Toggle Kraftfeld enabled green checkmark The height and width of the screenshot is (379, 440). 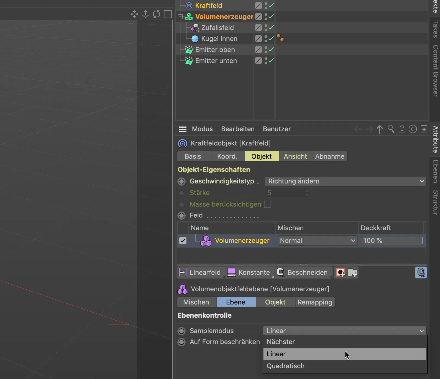click(271, 6)
